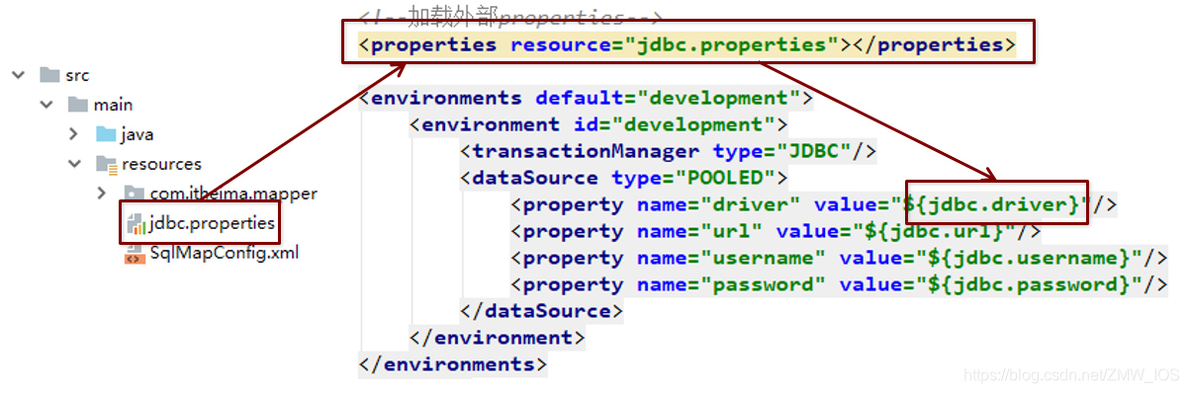Click the closing </environment> tag

coord(498,338)
